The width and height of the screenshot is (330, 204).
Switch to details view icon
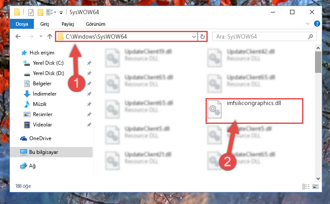point(306,186)
